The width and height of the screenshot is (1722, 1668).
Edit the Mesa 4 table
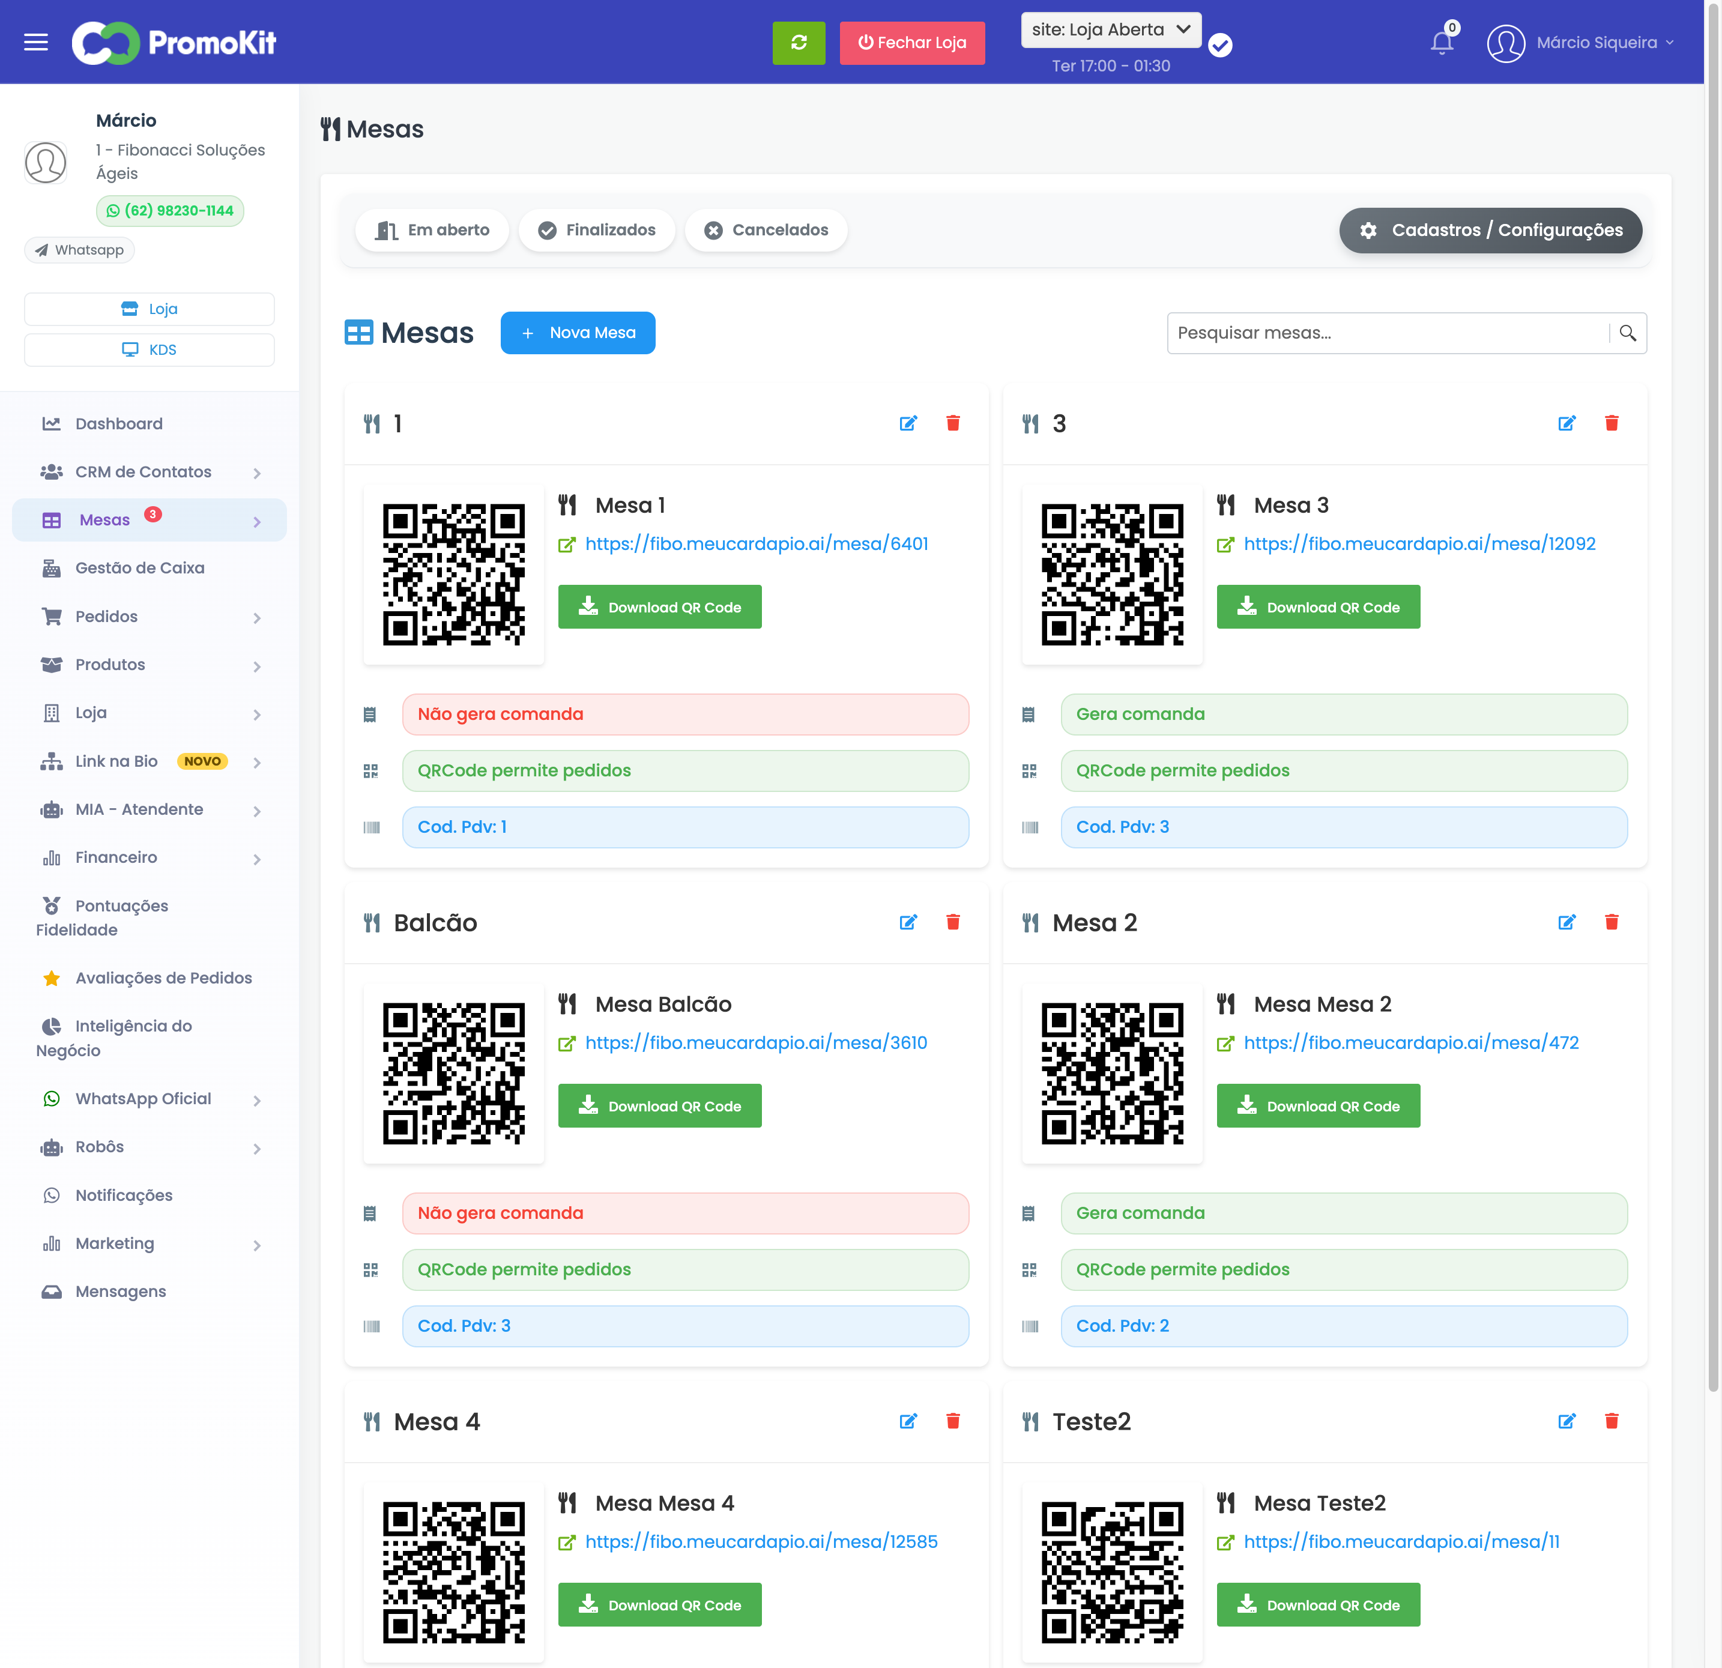click(x=908, y=1422)
